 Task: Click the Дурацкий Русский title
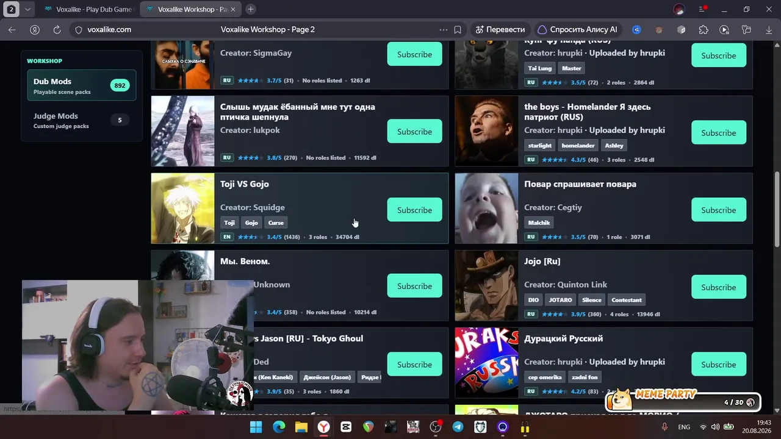pos(563,338)
